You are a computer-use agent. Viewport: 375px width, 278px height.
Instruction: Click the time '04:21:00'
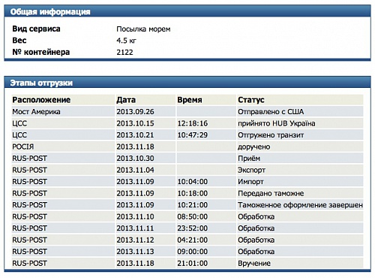pos(193,240)
